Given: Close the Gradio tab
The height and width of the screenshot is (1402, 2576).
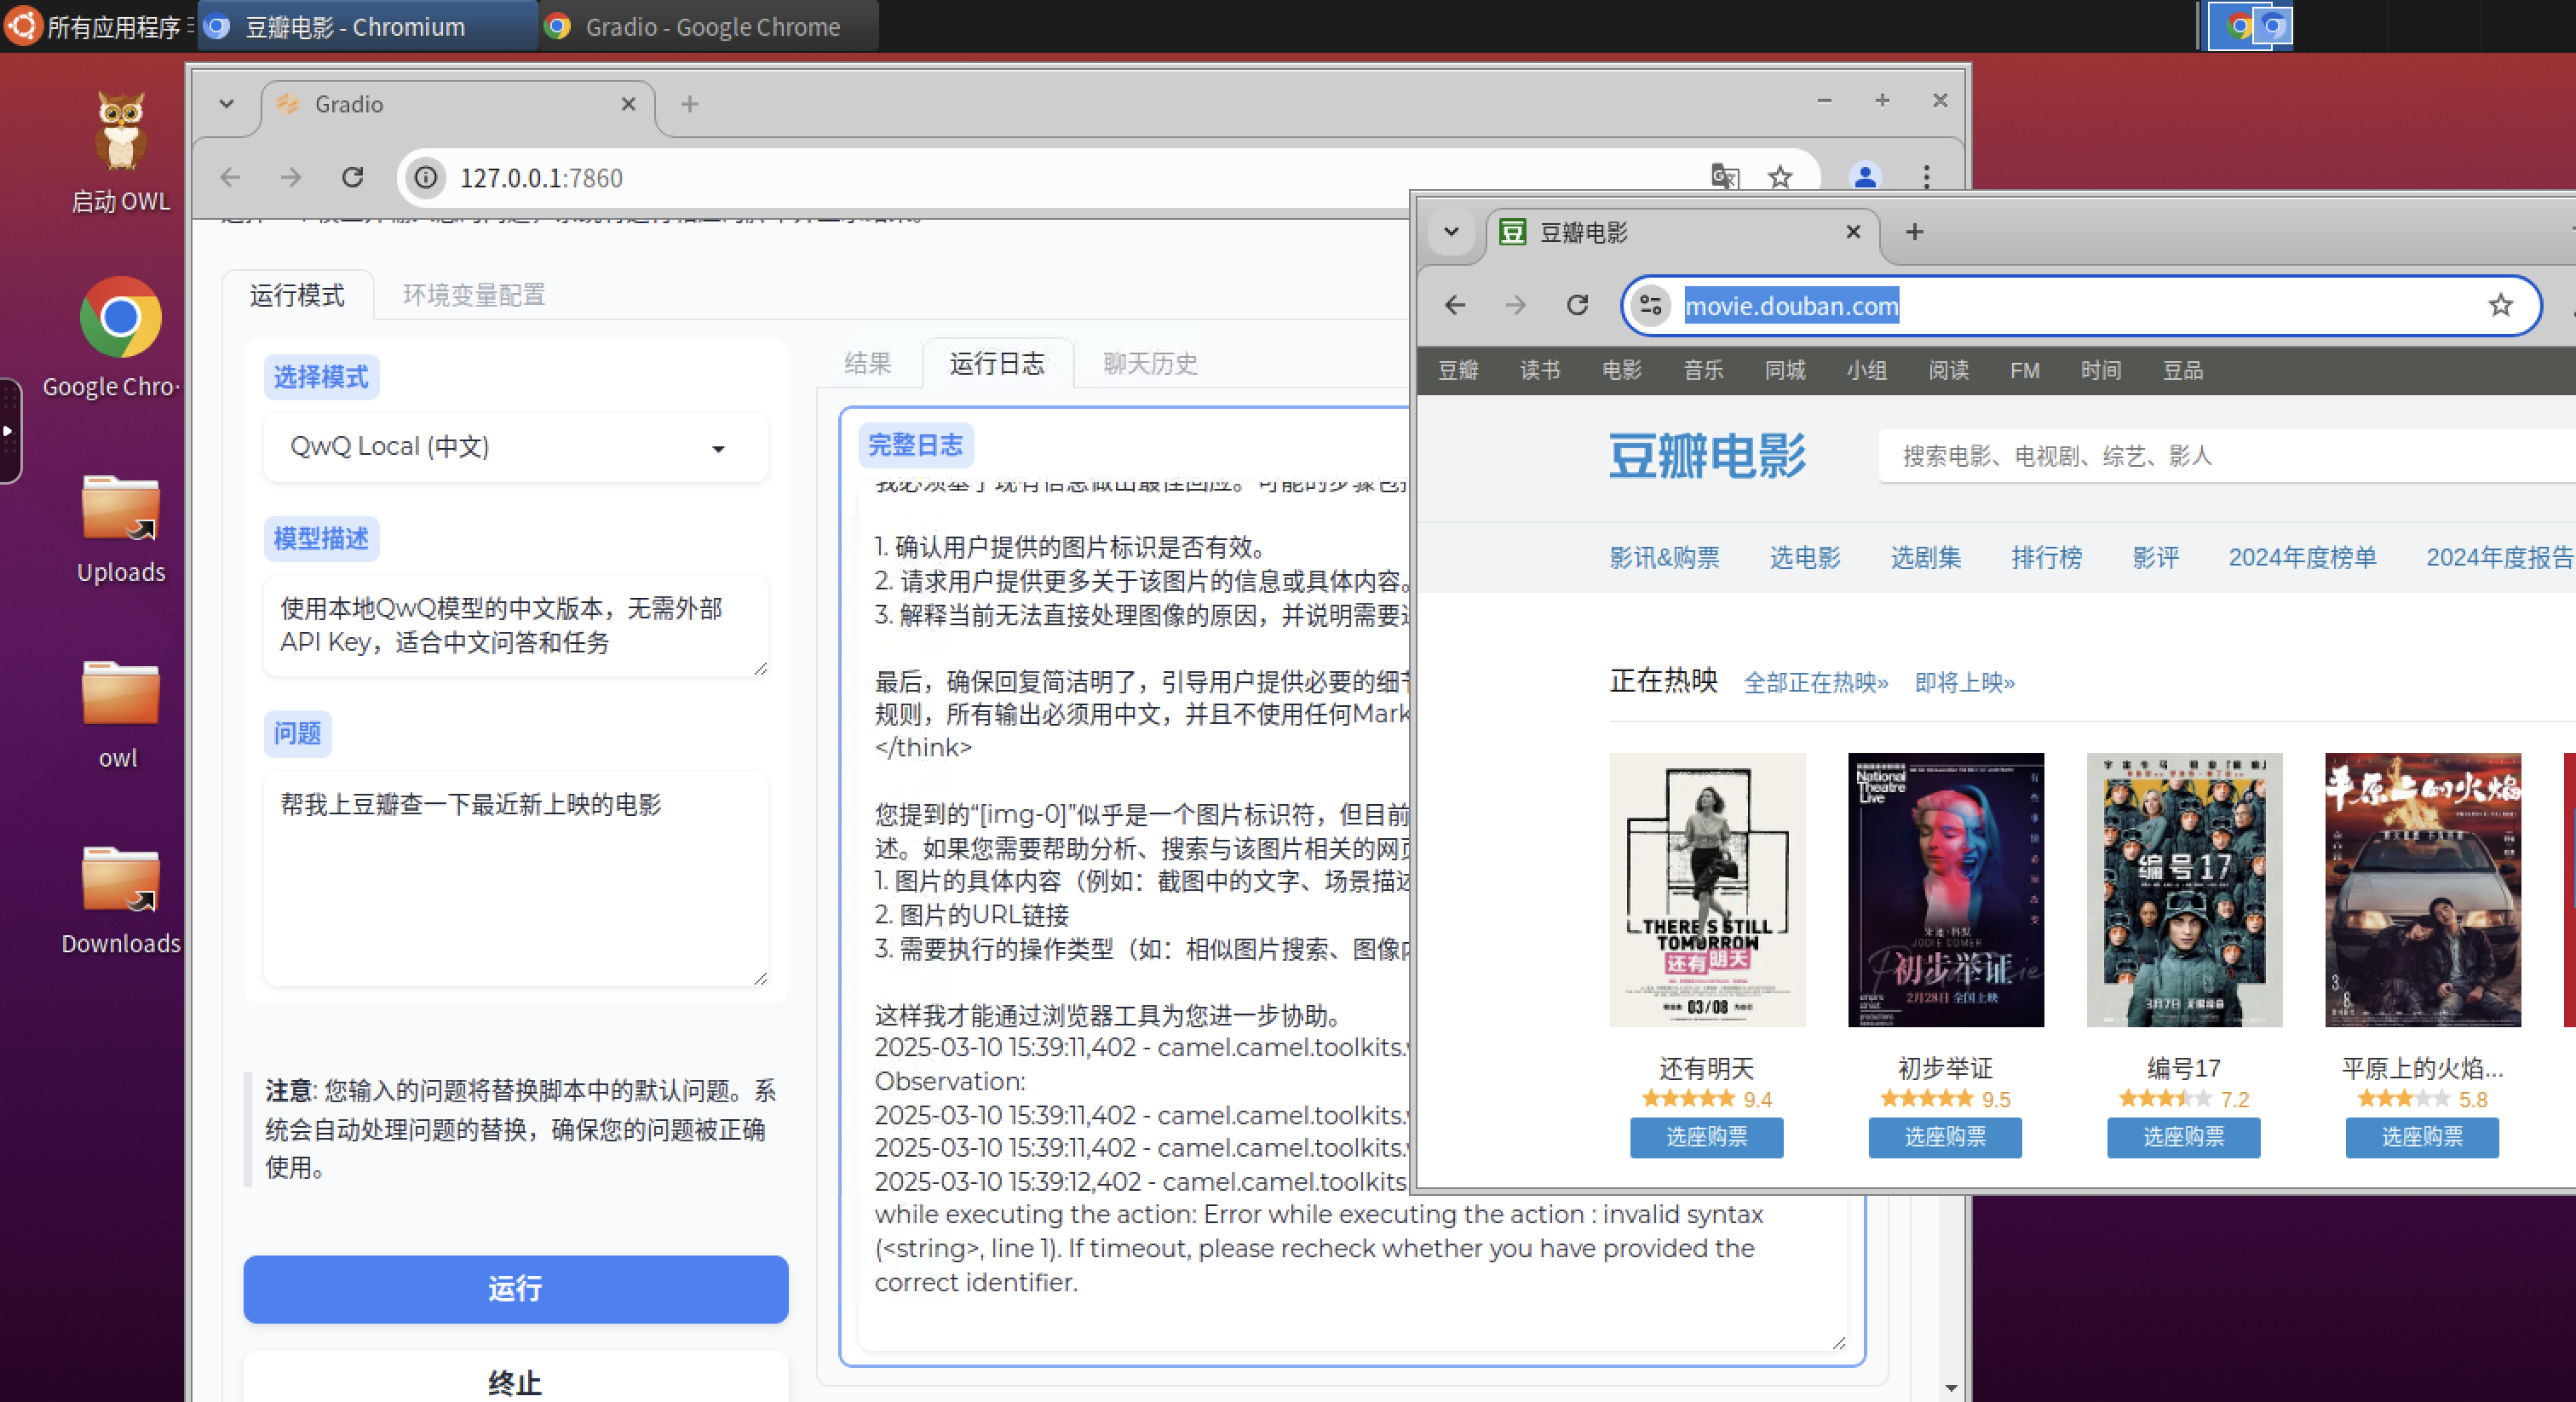Looking at the screenshot, I should click(628, 104).
